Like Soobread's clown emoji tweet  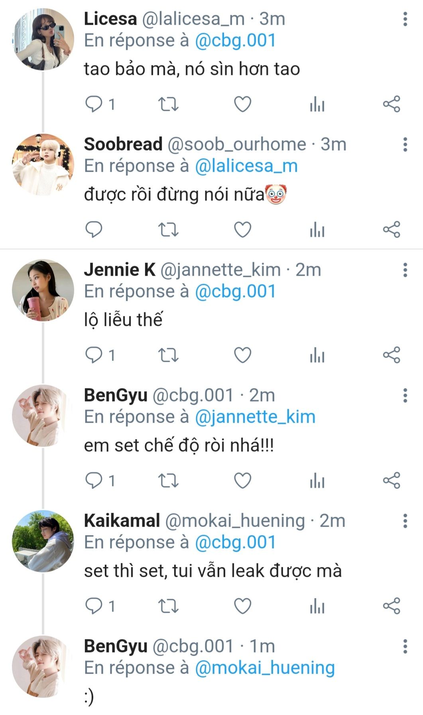pyautogui.click(x=242, y=230)
